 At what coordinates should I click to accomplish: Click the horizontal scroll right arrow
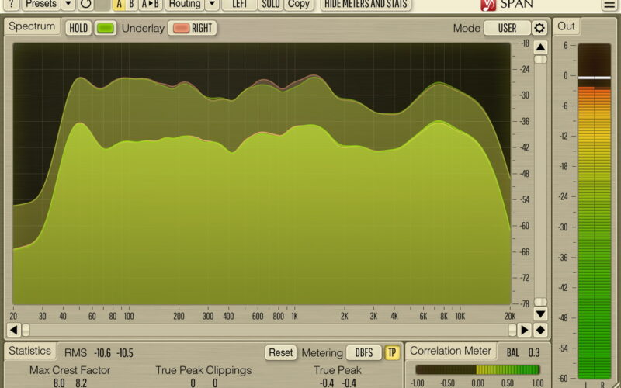pyautogui.click(x=525, y=330)
